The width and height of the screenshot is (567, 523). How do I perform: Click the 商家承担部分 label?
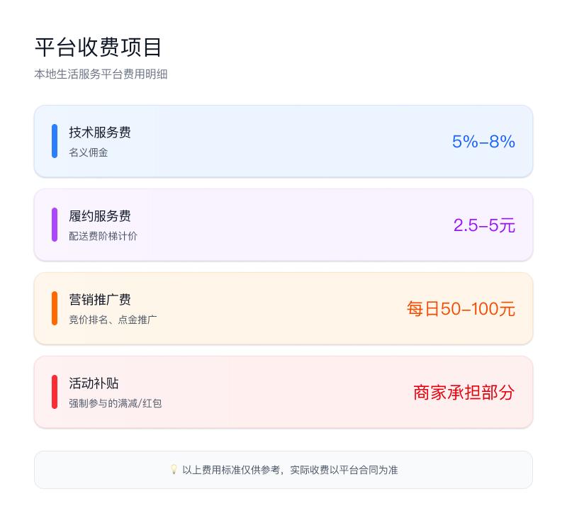(464, 393)
